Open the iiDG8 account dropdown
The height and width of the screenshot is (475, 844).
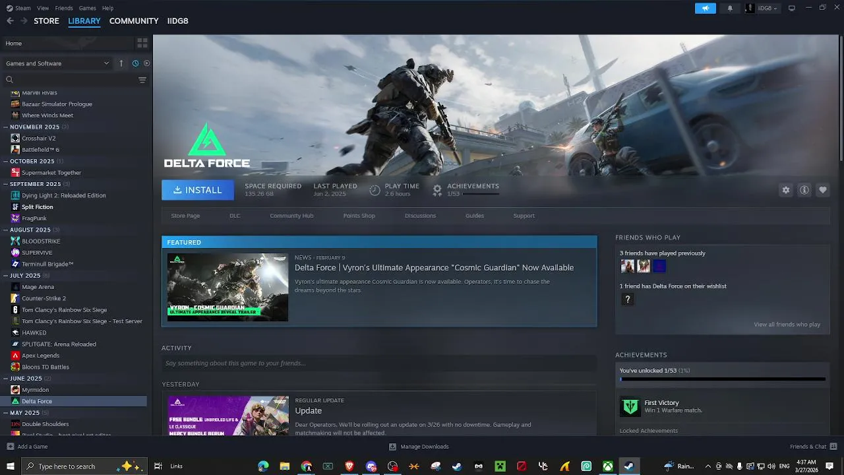(762, 8)
